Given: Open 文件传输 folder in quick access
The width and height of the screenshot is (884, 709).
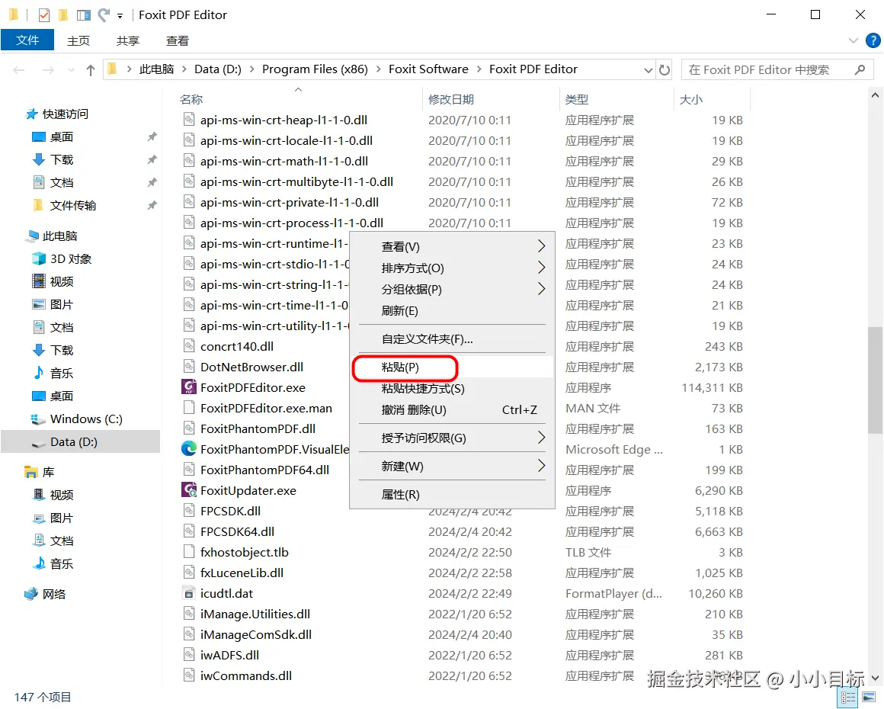Looking at the screenshot, I should point(73,205).
